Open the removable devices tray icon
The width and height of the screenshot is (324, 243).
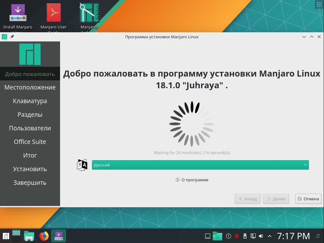(245, 236)
